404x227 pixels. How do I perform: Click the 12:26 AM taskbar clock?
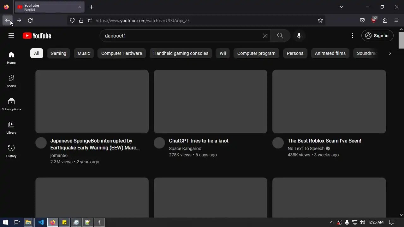pos(376,222)
